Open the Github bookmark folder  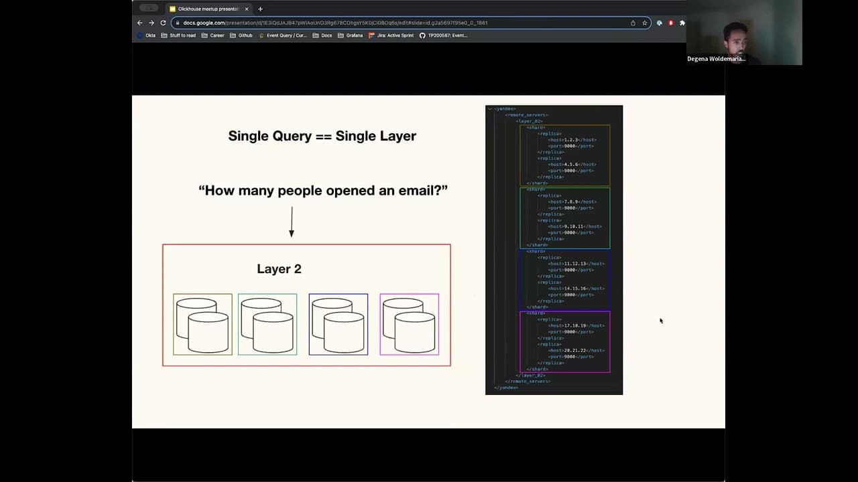click(241, 35)
